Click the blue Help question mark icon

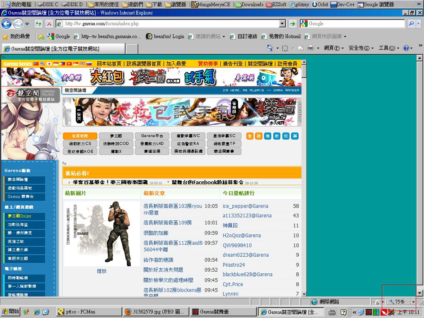click(x=406, y=48)
